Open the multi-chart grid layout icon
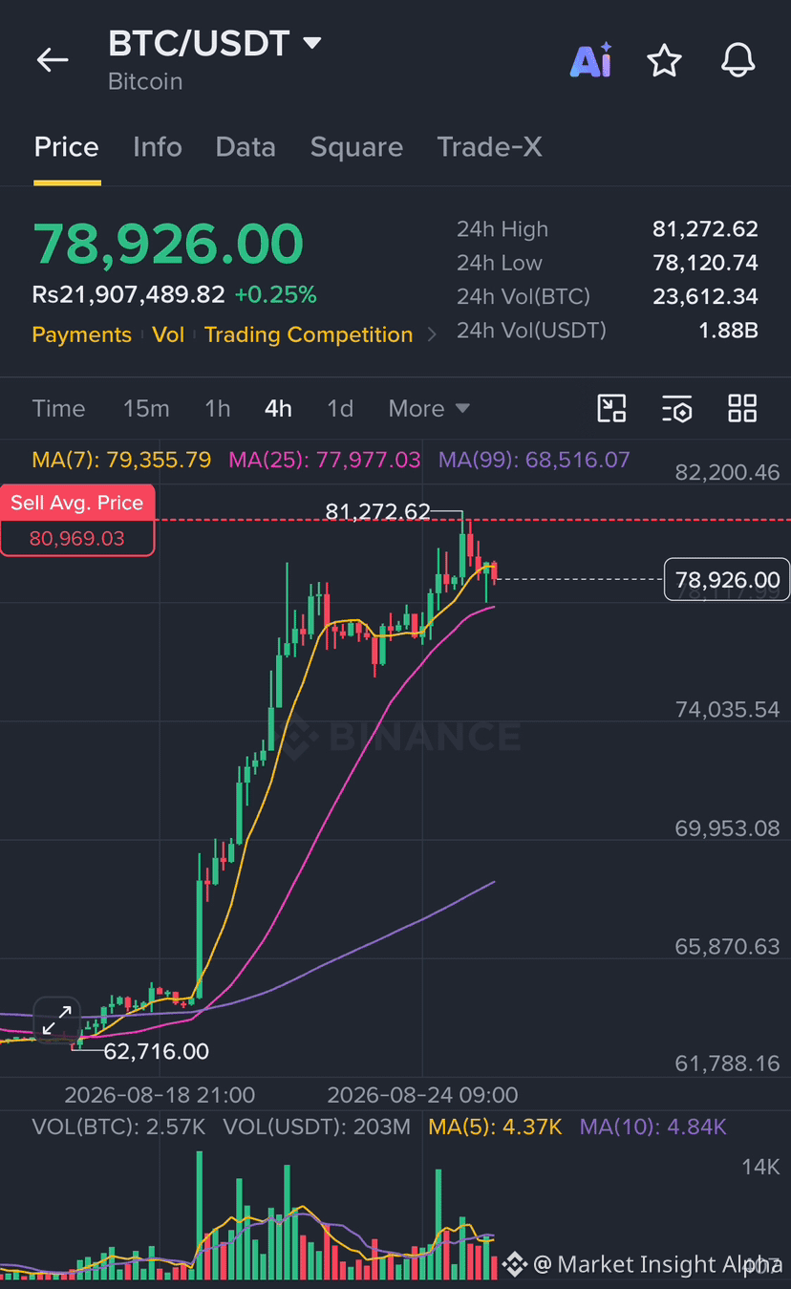 pos(742,408)
